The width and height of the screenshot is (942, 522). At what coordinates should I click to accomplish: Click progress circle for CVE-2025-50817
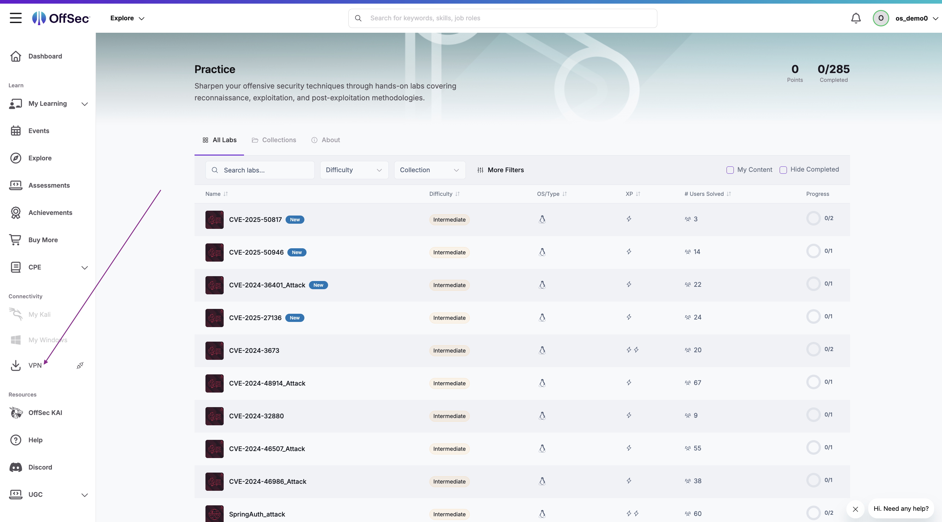coord(813,219)
